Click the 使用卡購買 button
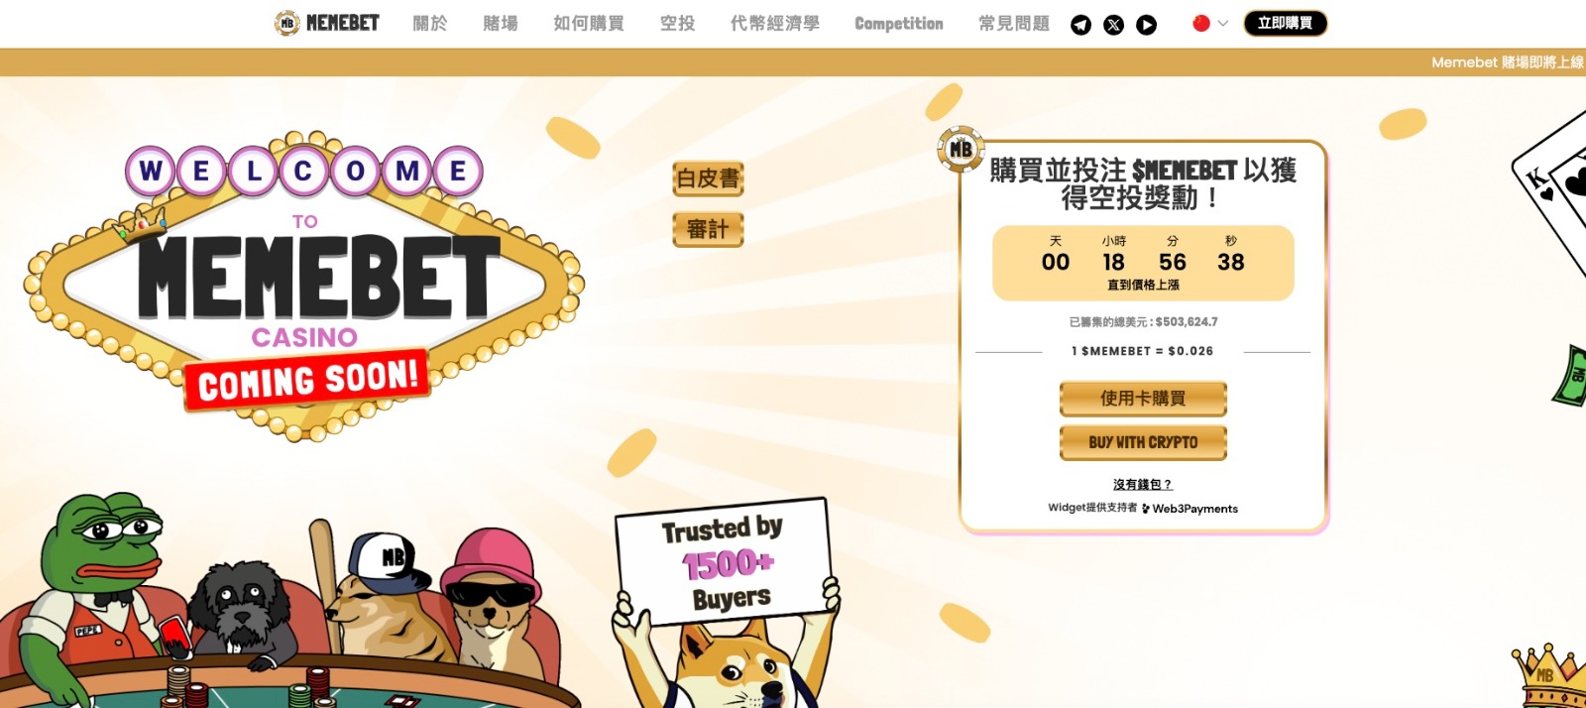 click(1143, 399)
